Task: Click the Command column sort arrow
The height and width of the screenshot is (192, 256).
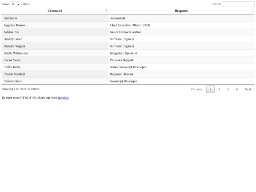Action: (106, 10)
